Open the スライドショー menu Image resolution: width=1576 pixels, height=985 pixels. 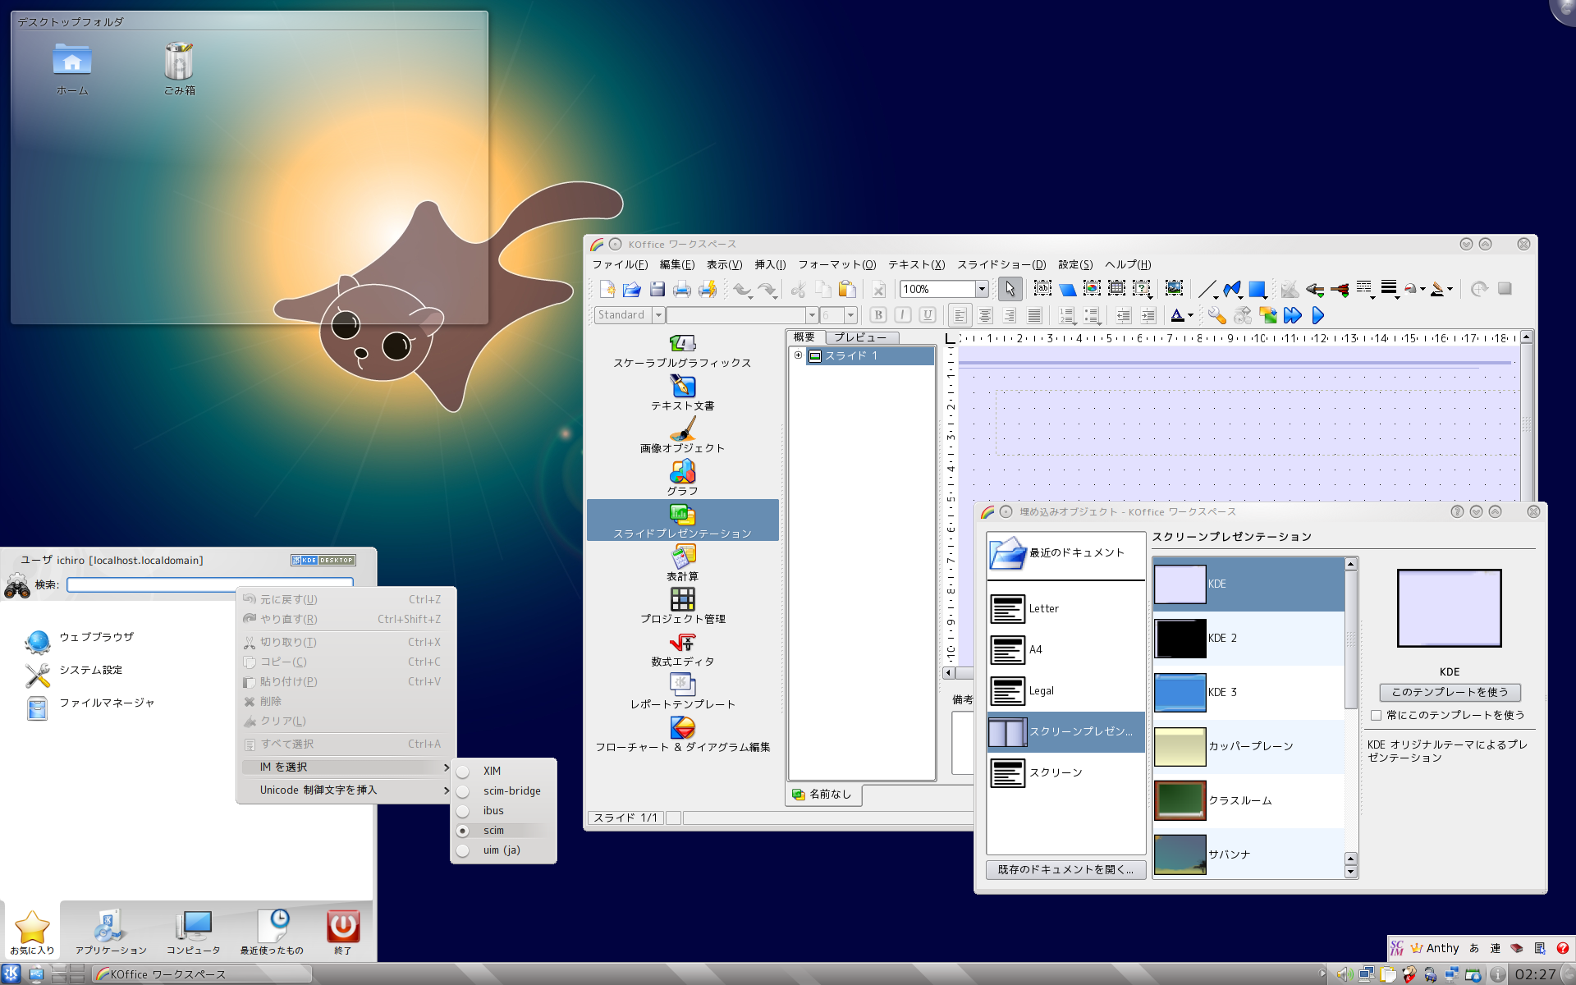coord(1001,264)
